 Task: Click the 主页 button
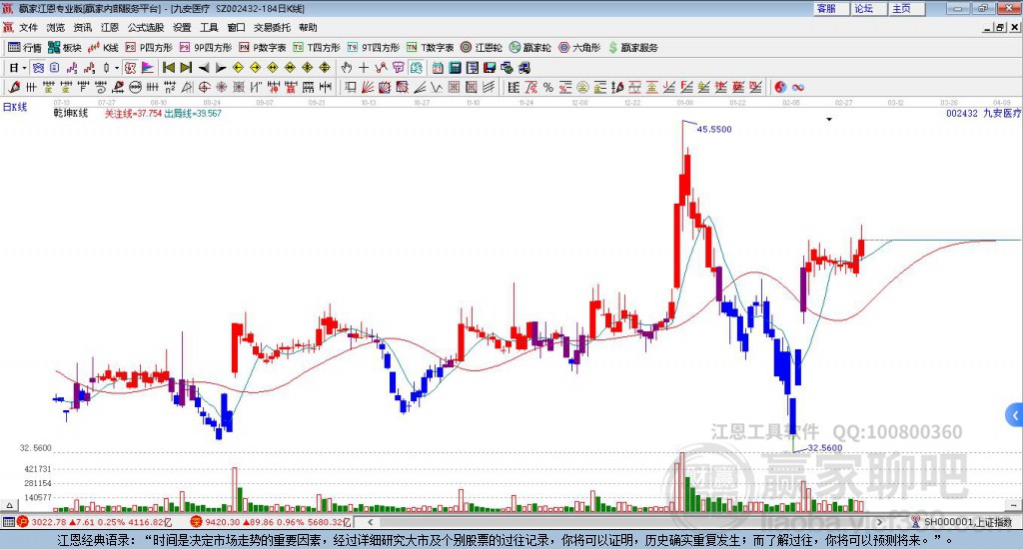tap(907, 8)
